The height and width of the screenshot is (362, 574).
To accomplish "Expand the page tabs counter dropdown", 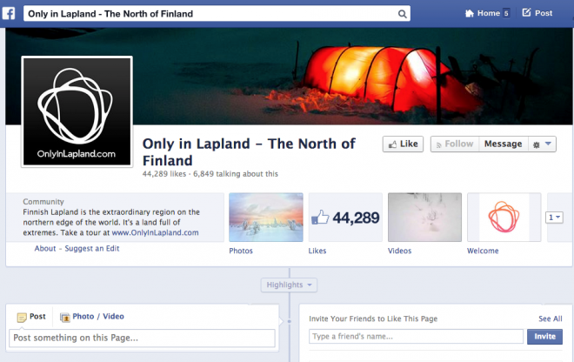I will point(554,218).
